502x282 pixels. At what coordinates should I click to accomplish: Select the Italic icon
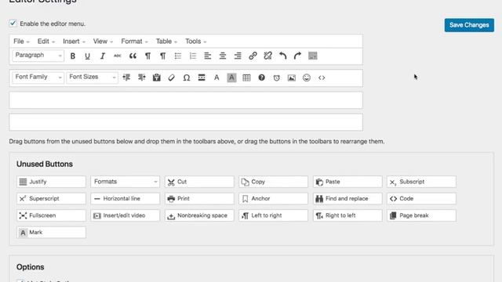(103, 56)
